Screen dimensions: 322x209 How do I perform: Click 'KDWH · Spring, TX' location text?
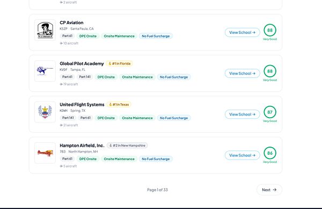point(72,111)
